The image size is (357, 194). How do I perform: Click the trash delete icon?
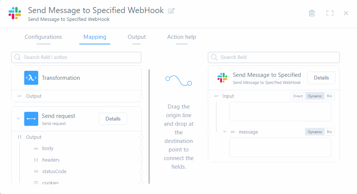(312, 13)
